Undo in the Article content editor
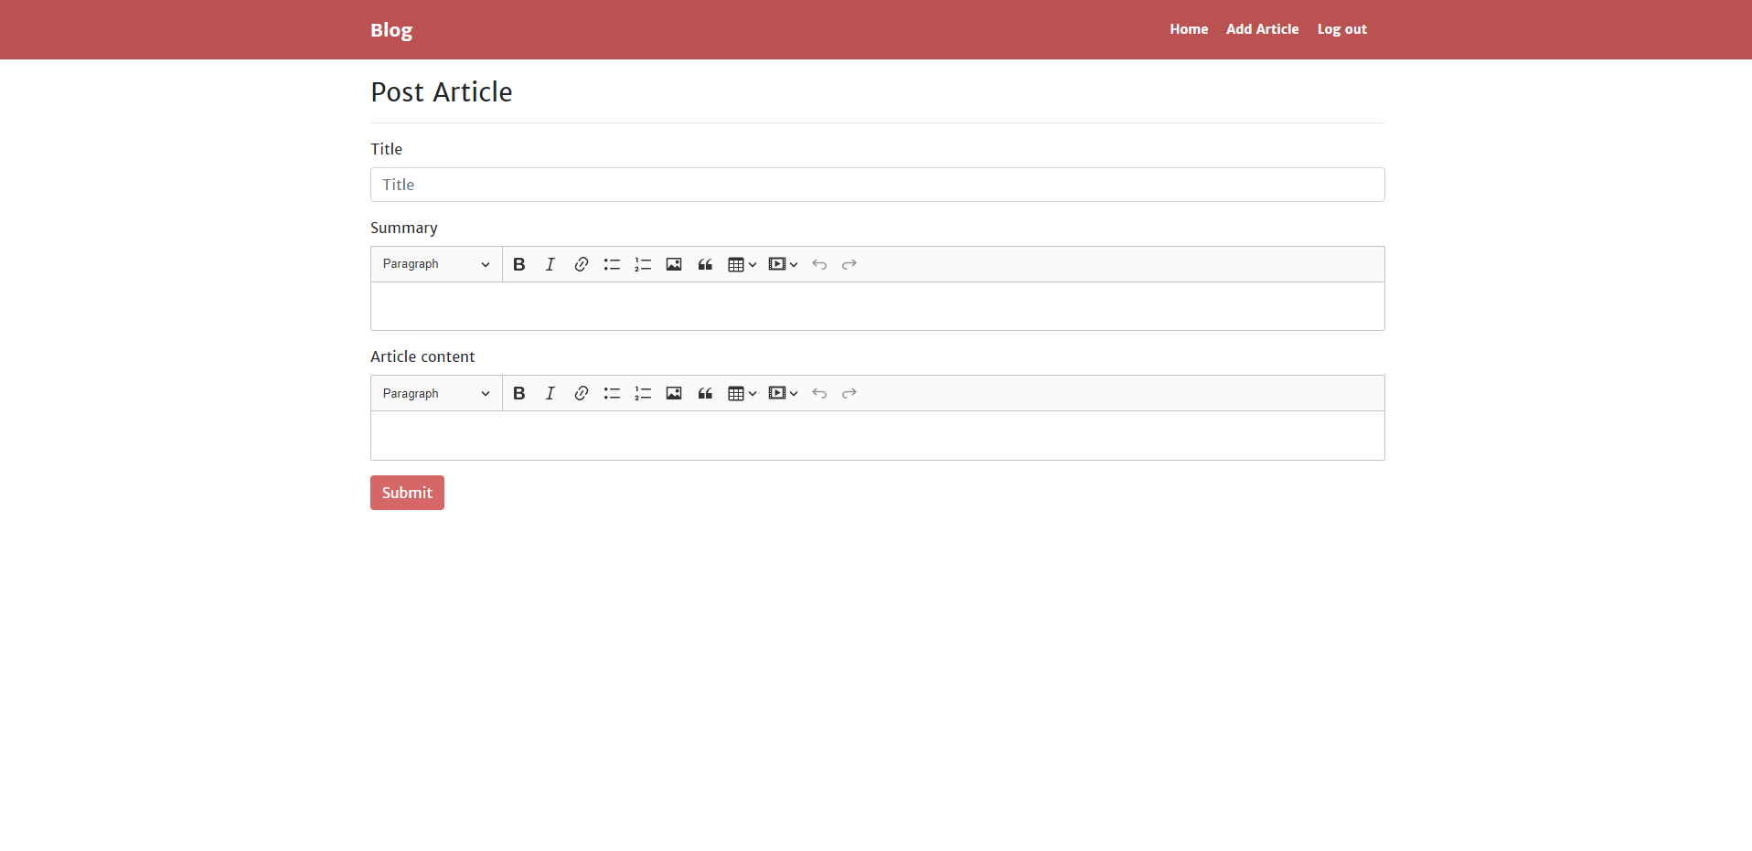This screenshot has height=851, width=1752. pyautogui.click(x=819, y=393)
